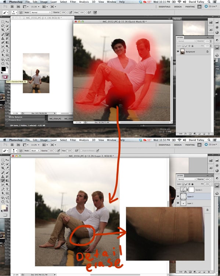This screenshot has width=220, height=276.
Task: Open the 15.1% zoom level dropdown
Action: 35,7
